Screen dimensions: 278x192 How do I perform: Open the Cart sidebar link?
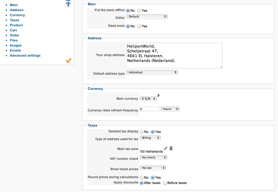click(13, 30)
